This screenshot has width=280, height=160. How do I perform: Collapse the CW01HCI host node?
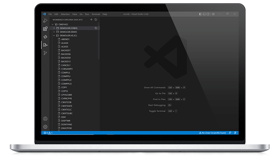pyautogui.click(x=53, y=24)
